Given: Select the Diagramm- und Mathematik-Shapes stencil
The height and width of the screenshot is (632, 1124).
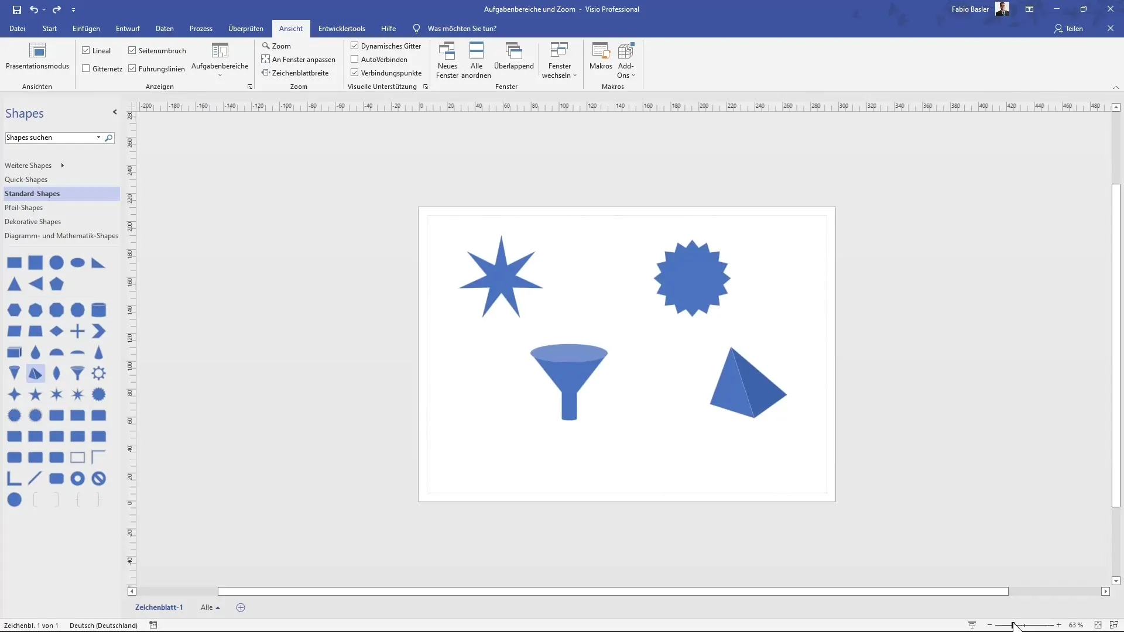Looking at the screenshot, I should pyautogui.click(x=61, y=236).
